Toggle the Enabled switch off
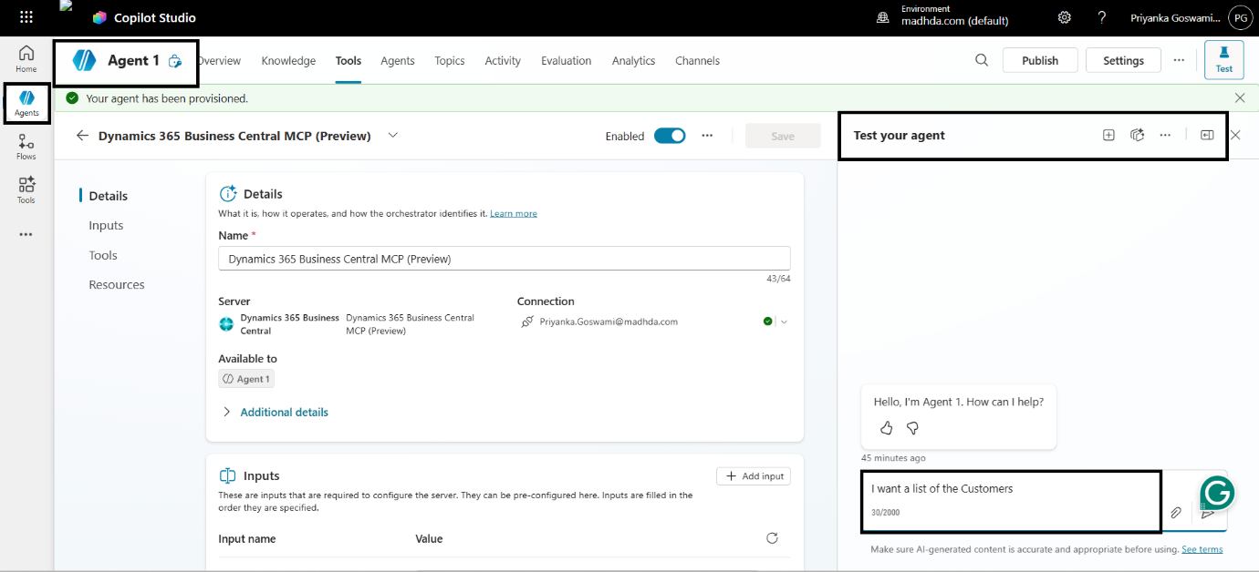Viewport: 1259px width, 572px height. [x=671, y=136]
